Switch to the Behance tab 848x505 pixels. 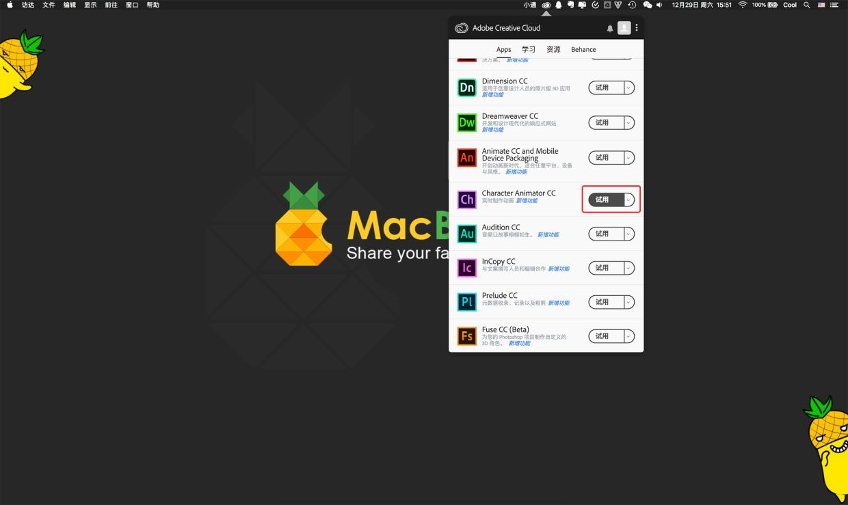pyautogui.click(x=583, y=49)
